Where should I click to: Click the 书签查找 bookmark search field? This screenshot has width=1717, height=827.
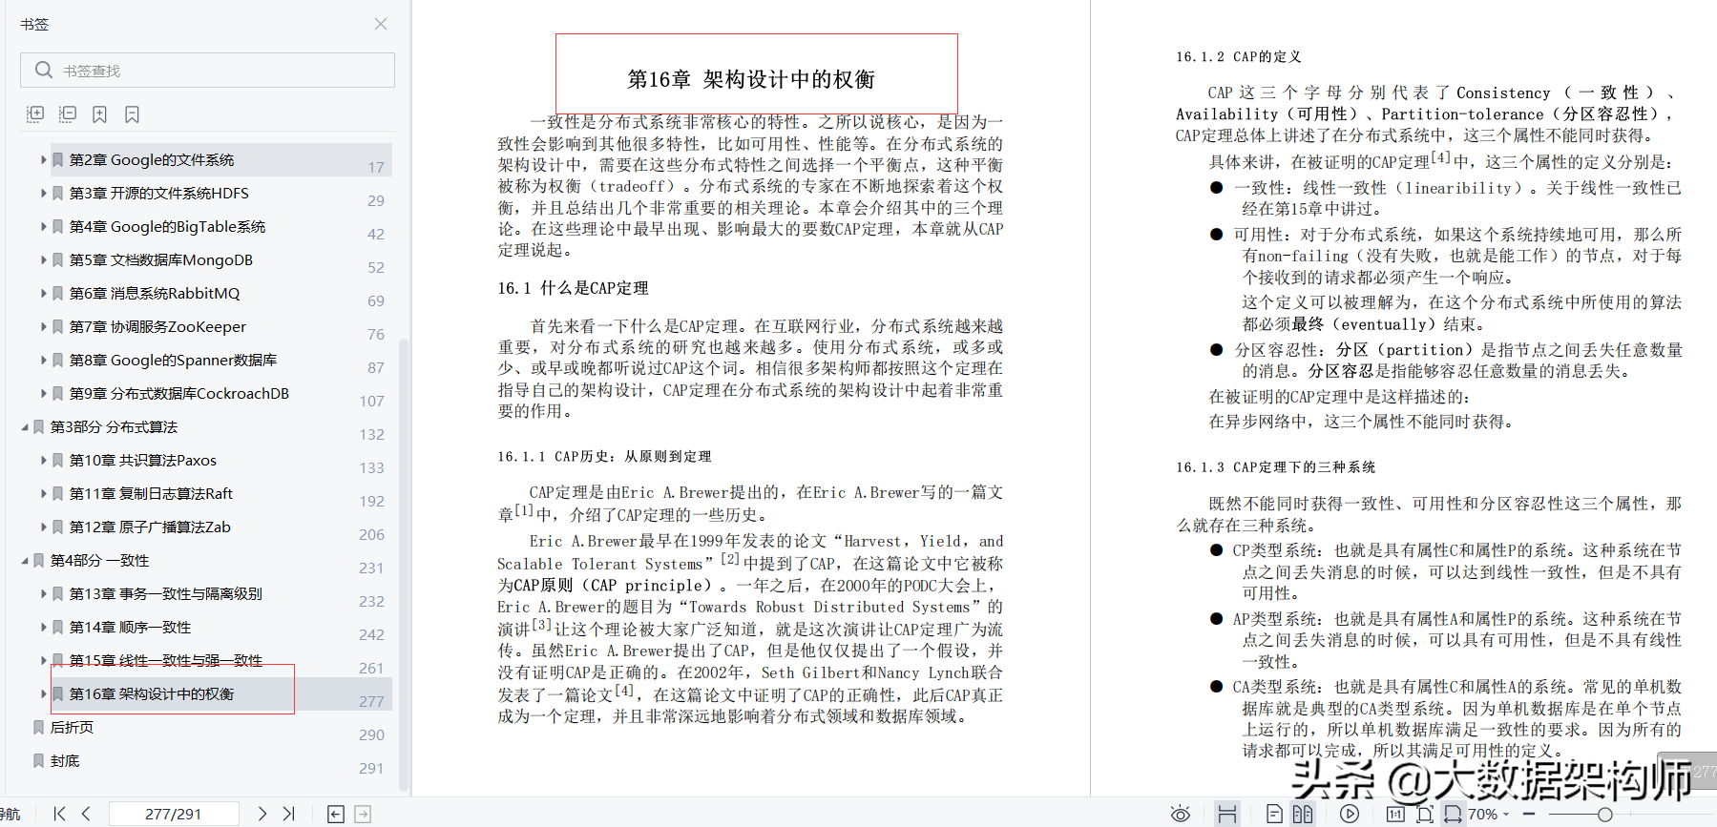coord(207,71)
